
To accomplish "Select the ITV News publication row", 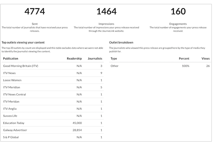I will point(53,73).
